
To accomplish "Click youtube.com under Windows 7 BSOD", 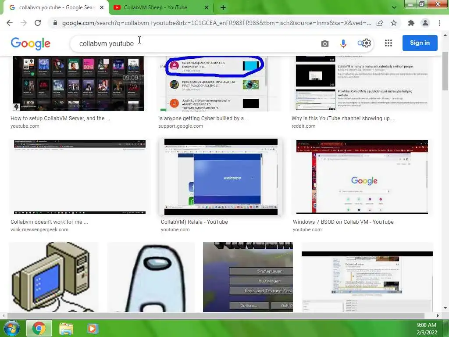I will pos(307,229).
